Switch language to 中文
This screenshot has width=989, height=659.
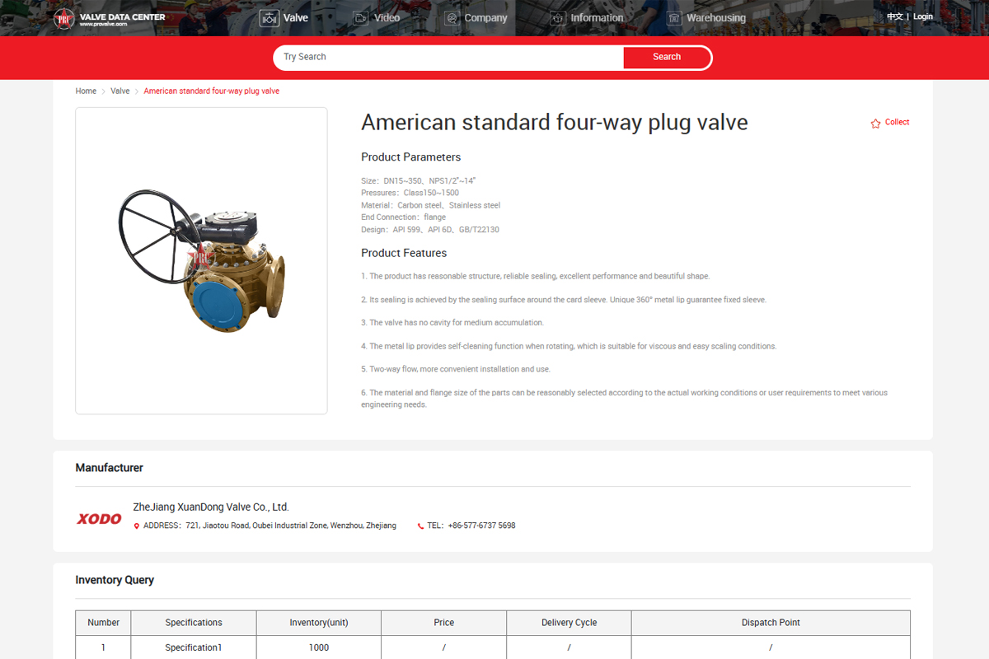point(894,16)
